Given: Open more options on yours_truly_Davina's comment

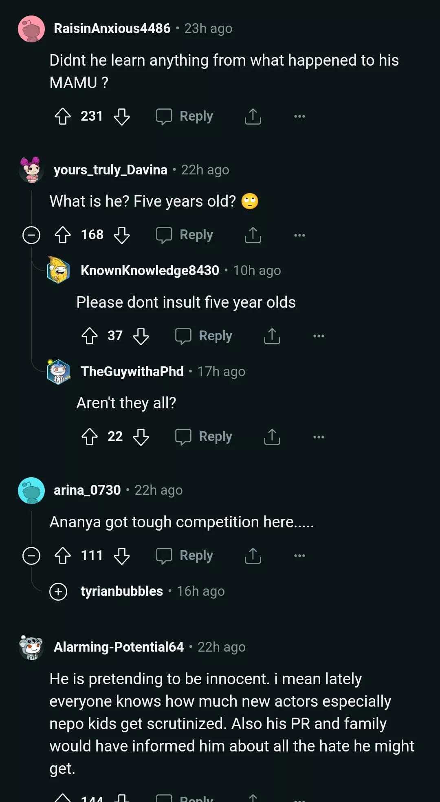Looking at the screenshot, I should pos(299,235).
